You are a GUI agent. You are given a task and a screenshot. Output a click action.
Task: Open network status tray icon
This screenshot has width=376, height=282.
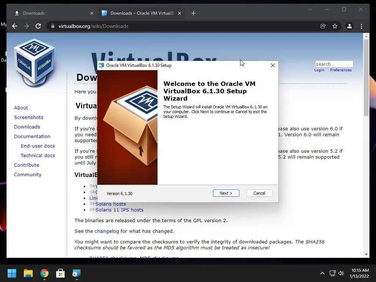pyautogui.click(x=332, y=273)
